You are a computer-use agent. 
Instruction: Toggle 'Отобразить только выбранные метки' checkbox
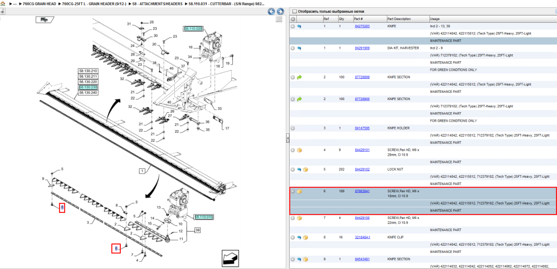pyautogui.click(x=294, y=11)
